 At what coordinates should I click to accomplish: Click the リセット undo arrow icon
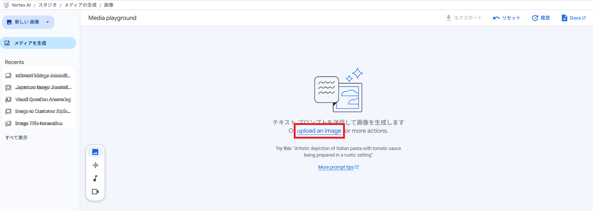[496, 18]
